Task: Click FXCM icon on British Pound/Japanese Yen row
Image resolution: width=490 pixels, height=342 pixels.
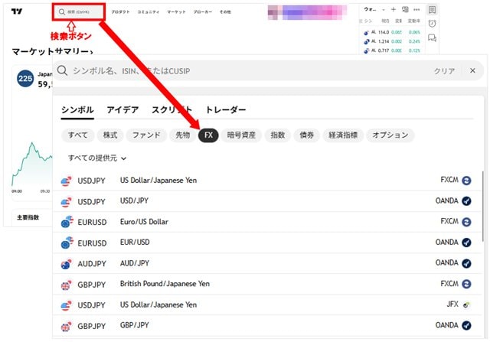Action: click(466, 284)
